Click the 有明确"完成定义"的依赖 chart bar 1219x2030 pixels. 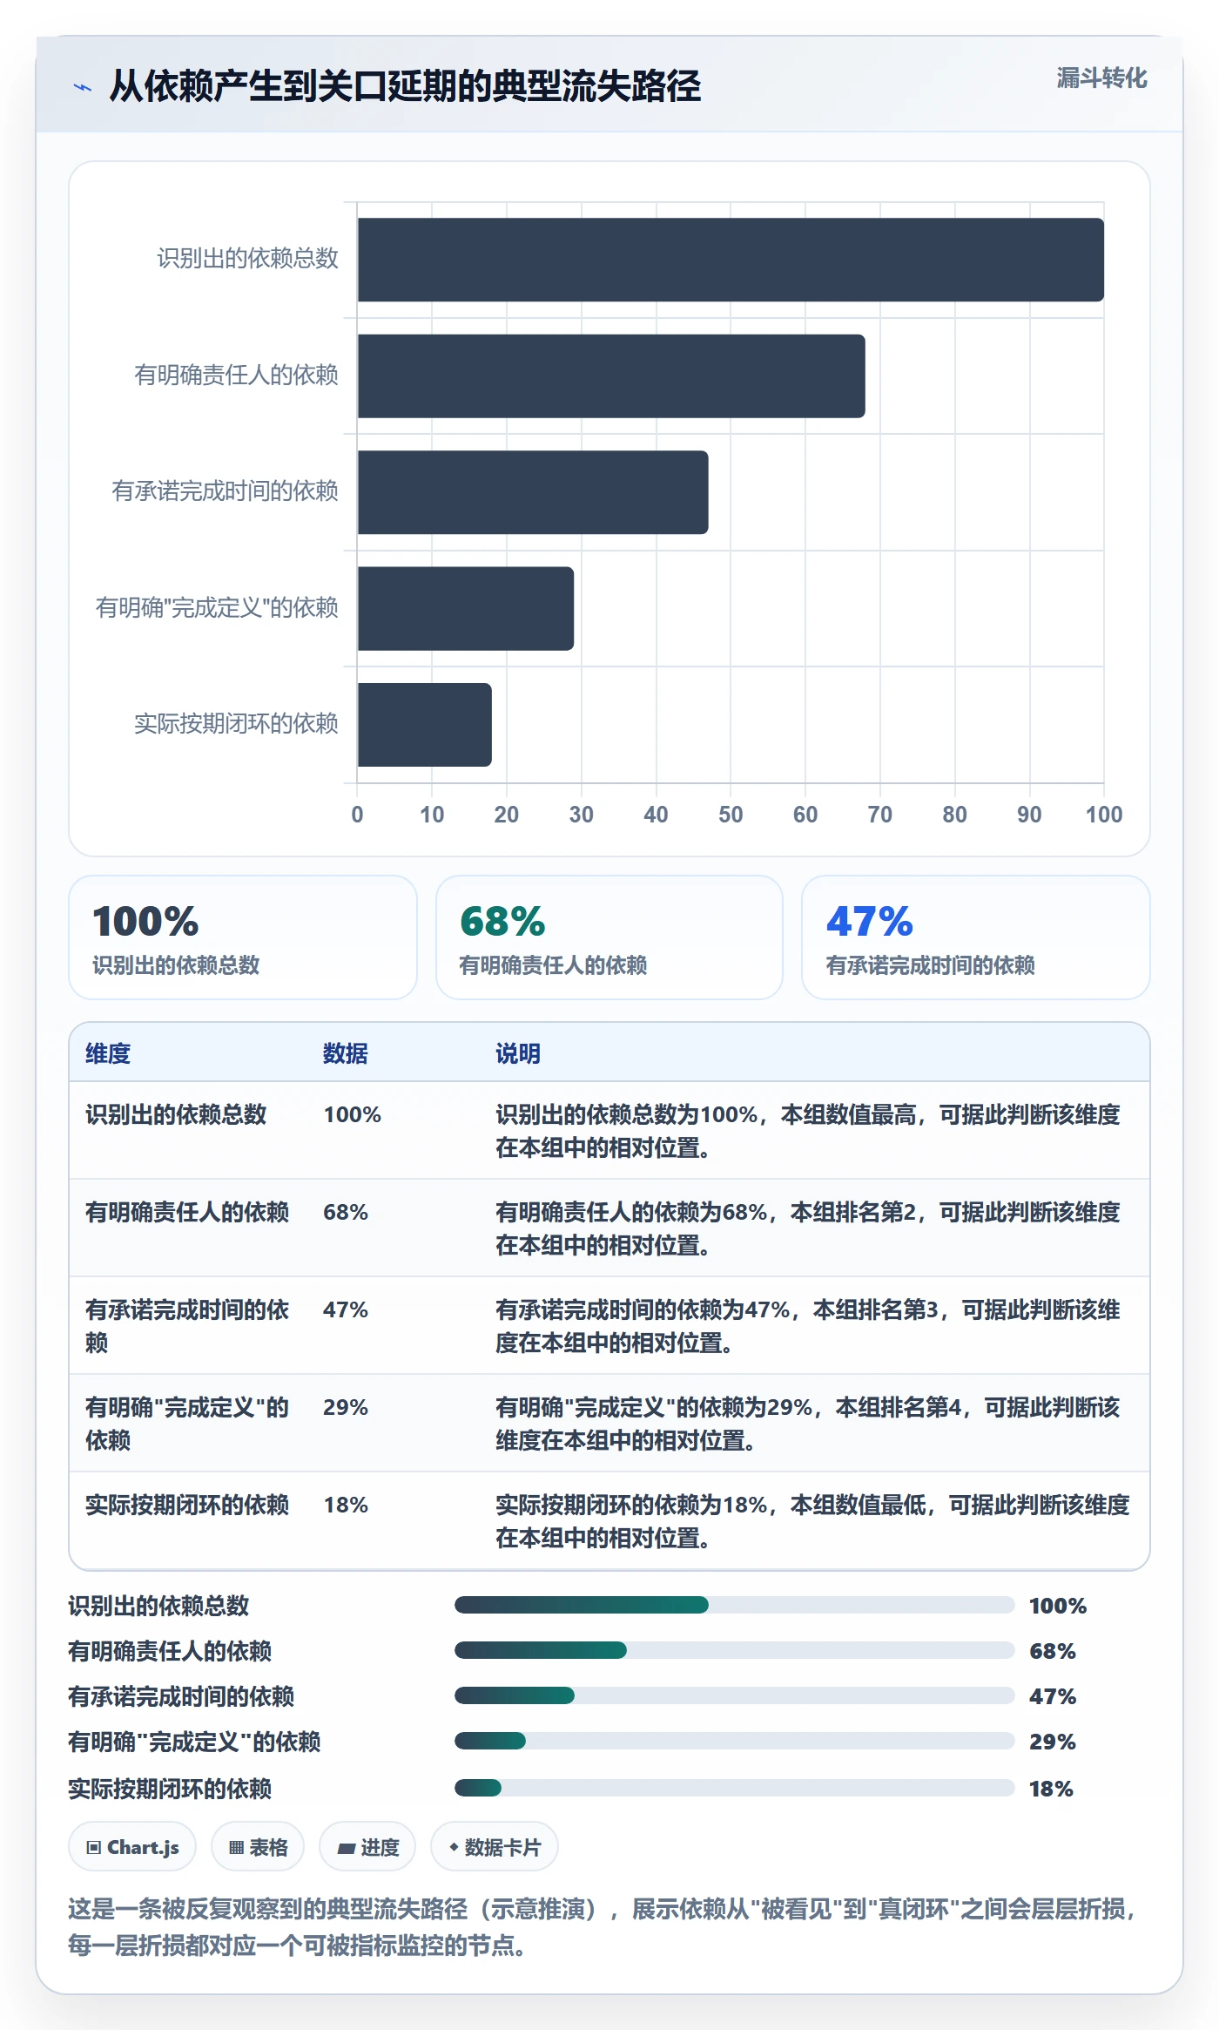(x=466, y=608)
